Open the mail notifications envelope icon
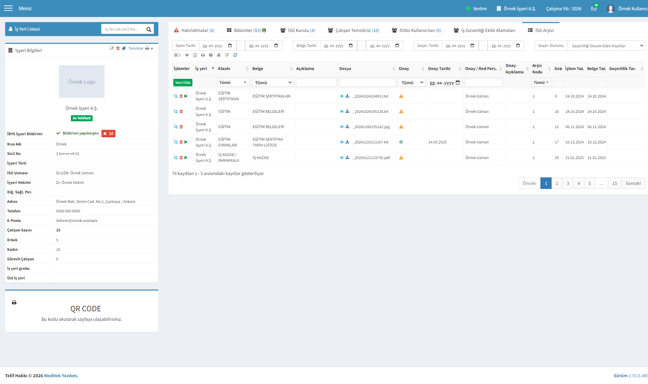 tap(594, 8)
